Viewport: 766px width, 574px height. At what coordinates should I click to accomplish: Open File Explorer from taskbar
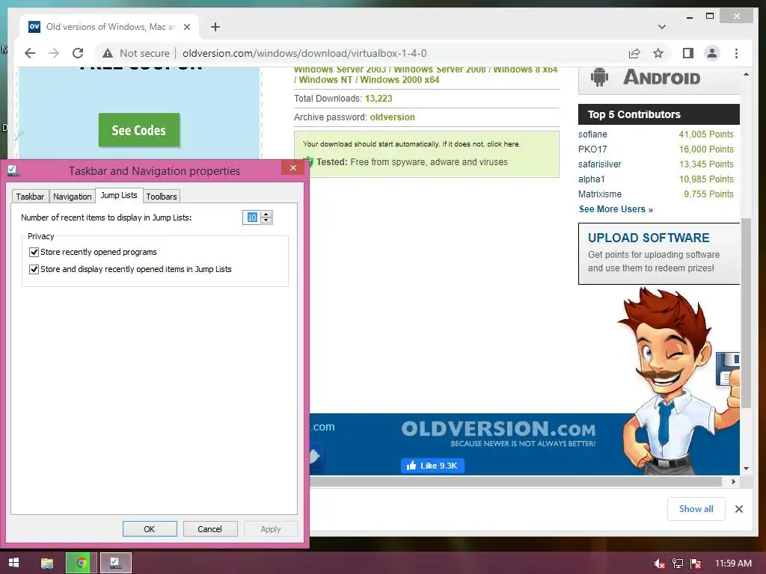pos(47,563)
